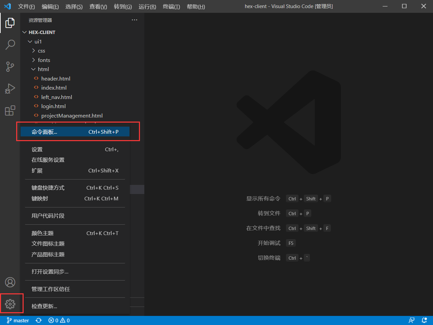Open the Search view in the activity bar

point(10,44)
